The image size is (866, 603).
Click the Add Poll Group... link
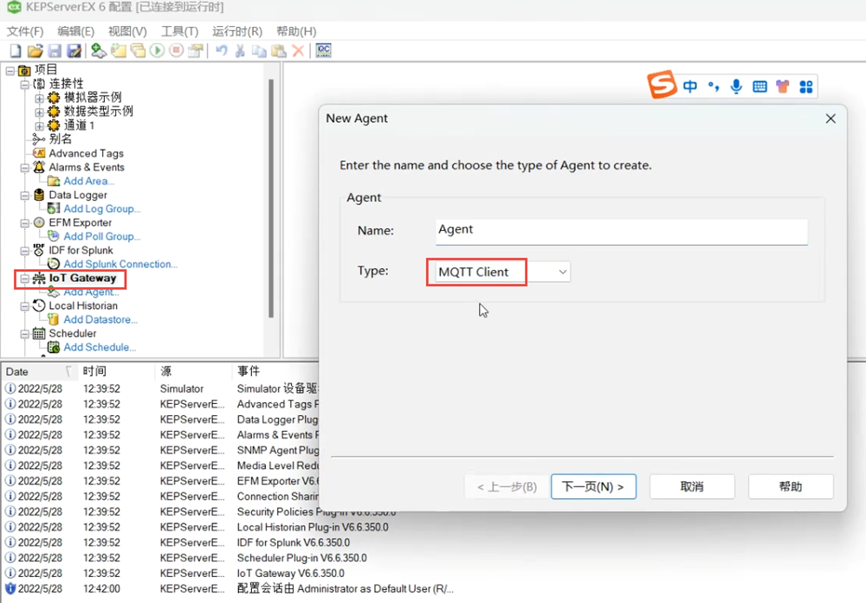coord(102,236)
